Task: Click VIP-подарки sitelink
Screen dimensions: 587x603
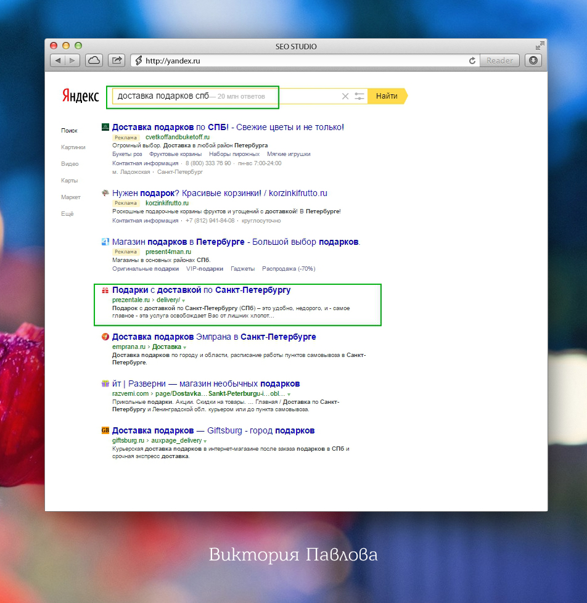Action: coord(205,269)
